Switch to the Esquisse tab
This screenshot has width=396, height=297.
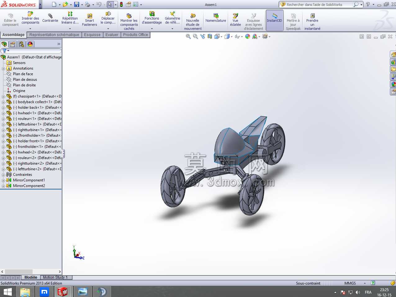coord(92,35)
